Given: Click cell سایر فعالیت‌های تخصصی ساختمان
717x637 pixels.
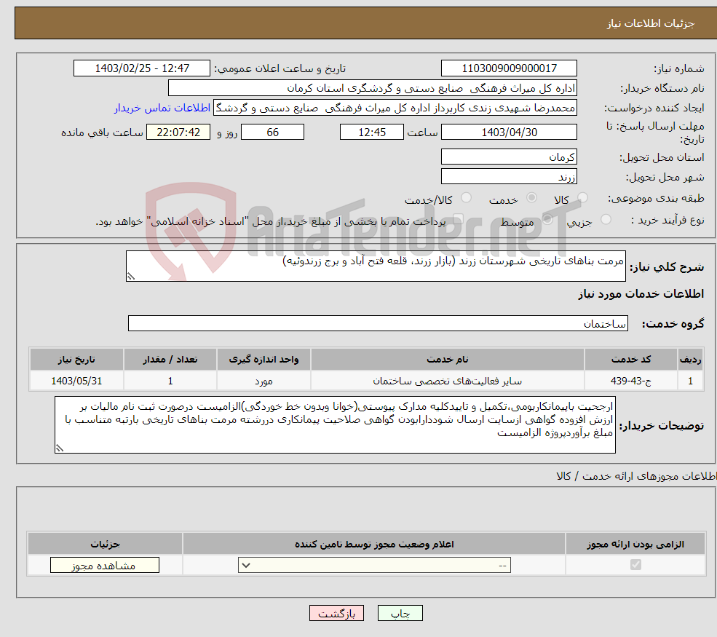Looking at the screenshot, I should 447,381.
